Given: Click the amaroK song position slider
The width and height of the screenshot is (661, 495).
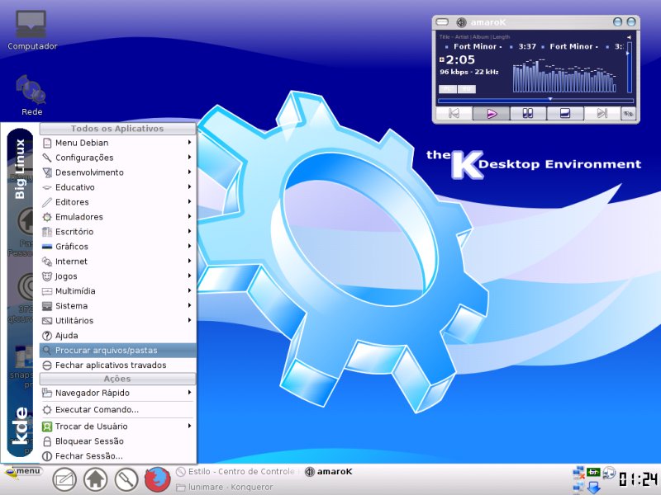Looking at the screenshot, I should point(535,101).
